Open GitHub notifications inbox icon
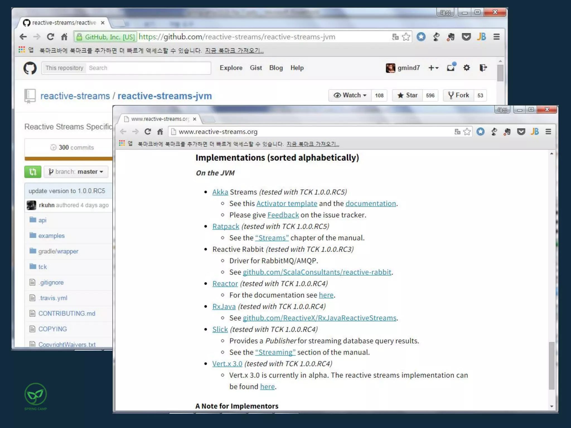Screen dimensions: 571x428 [451, 68]
